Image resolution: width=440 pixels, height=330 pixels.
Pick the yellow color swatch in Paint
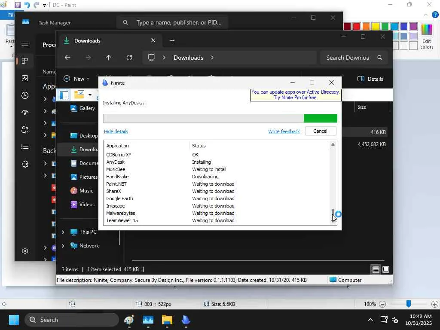pos(376,27)
